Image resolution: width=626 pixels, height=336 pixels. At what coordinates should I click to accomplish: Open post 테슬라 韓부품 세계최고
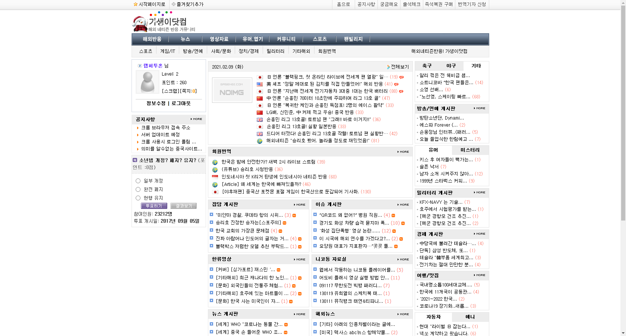click(446, 258)
